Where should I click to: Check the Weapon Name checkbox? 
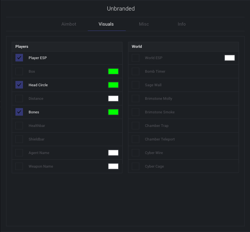click(19, 166)
